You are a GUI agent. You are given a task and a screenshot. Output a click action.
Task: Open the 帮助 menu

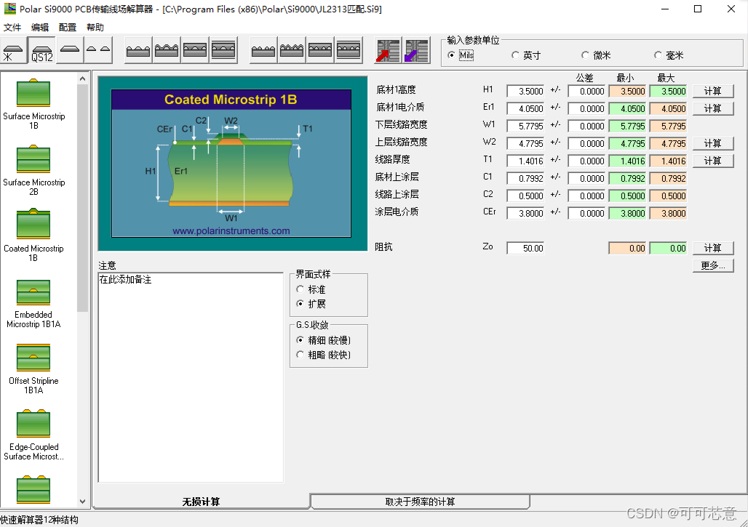pyautogui.click(x=95, y=27)
